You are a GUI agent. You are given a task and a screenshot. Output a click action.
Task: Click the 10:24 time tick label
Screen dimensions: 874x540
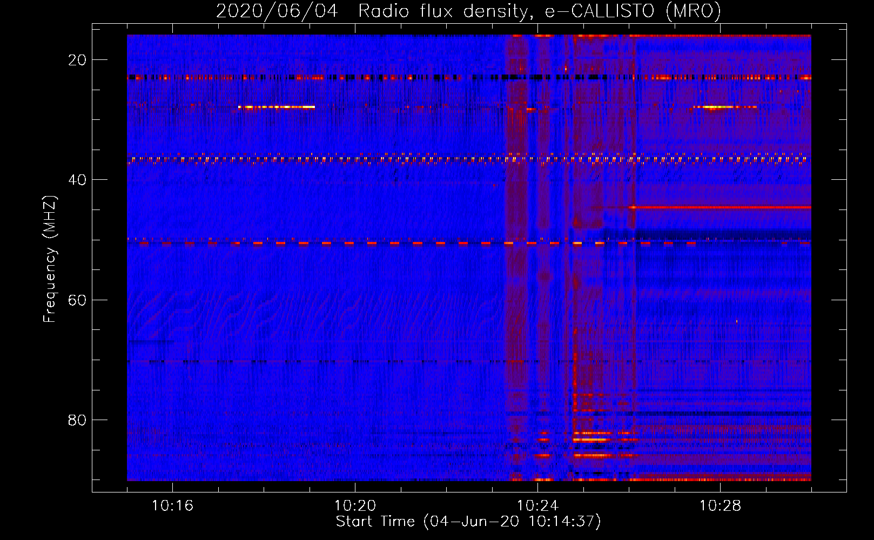point(537,506)
